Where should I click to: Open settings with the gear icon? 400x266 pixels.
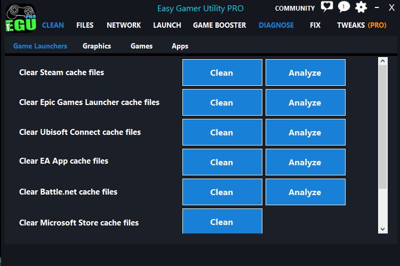coord(361,7)
